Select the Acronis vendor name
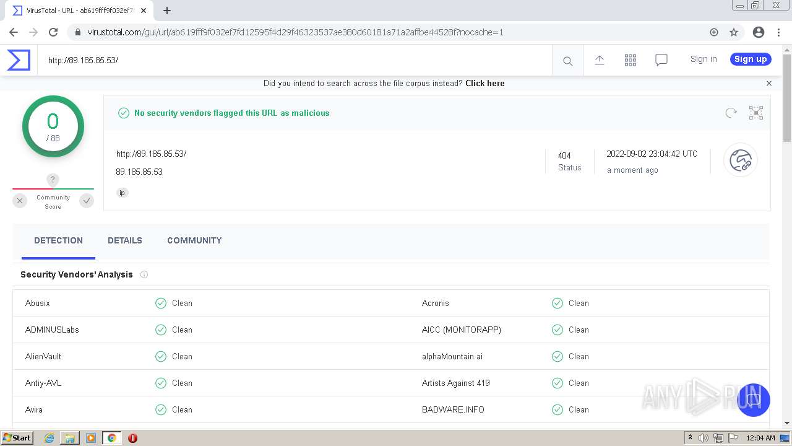Viewport: 792px width, 446px height. coord(436,303)
